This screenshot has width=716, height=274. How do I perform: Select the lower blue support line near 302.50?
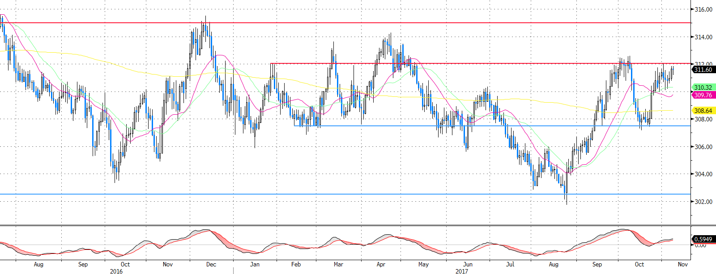click(345, 194)
